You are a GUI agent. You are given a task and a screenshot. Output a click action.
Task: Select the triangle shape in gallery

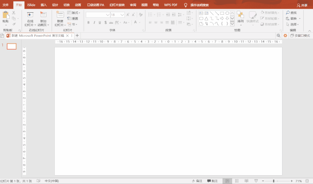coord(206,19)
